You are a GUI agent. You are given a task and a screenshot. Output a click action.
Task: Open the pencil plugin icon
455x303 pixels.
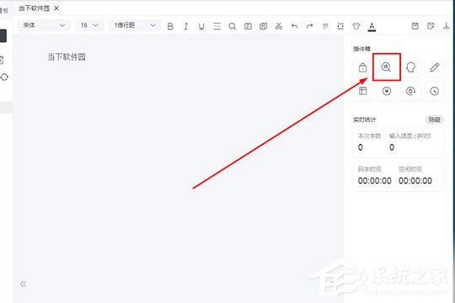click(x=435, y=67)
